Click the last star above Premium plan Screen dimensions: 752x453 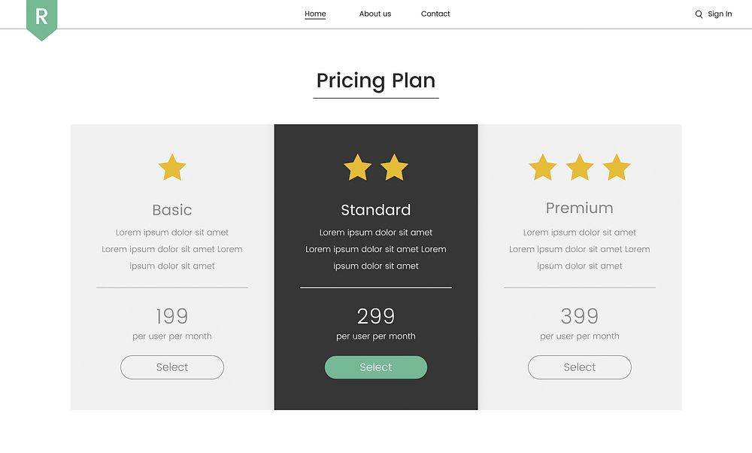pos(616,167)
